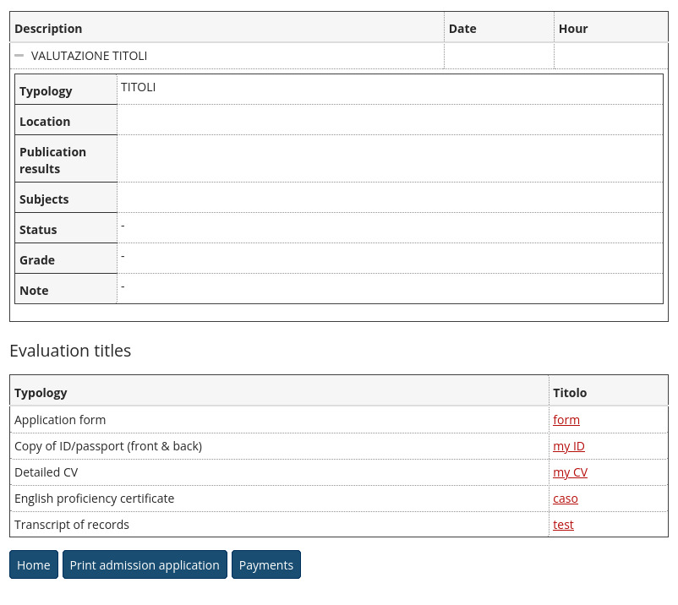Click the TITOLI typology value
This screenshot has height=605, width=678.
[138, 87]
